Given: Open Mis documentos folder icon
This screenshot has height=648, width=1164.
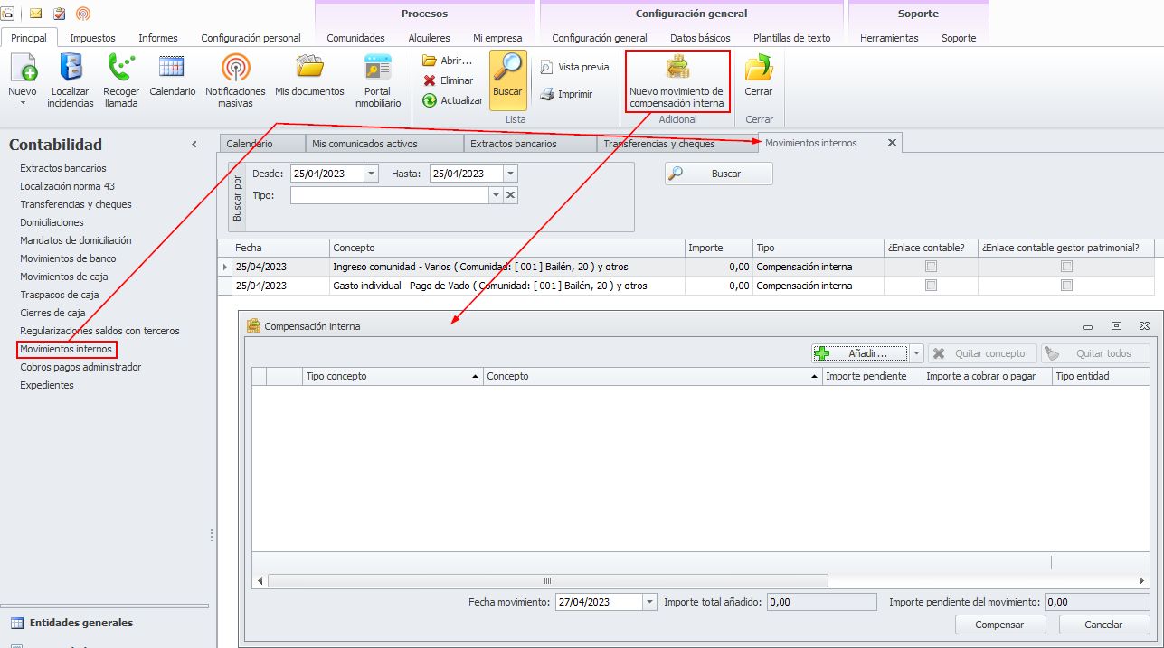Looking at the screenshot, I should click(309, 76).
